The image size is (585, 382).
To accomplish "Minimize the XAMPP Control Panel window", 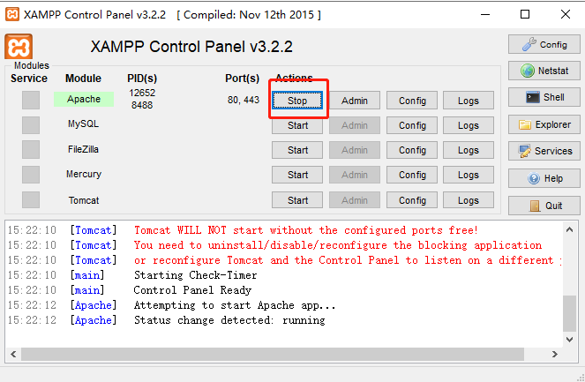I will coord(485,14).
